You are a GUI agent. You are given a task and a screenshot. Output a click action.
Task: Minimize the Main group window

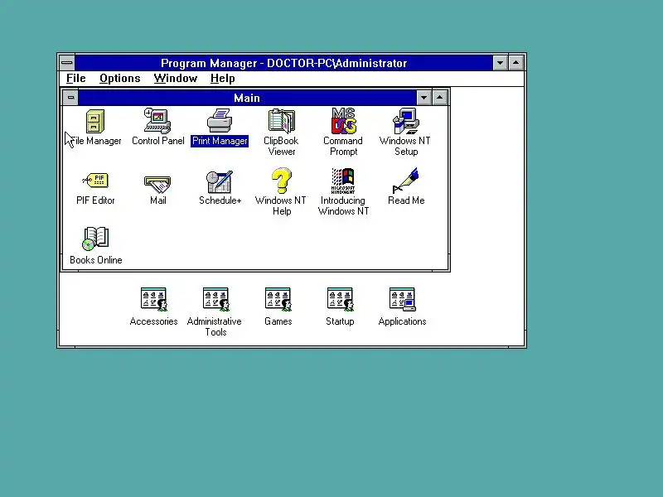pos(423,98)
